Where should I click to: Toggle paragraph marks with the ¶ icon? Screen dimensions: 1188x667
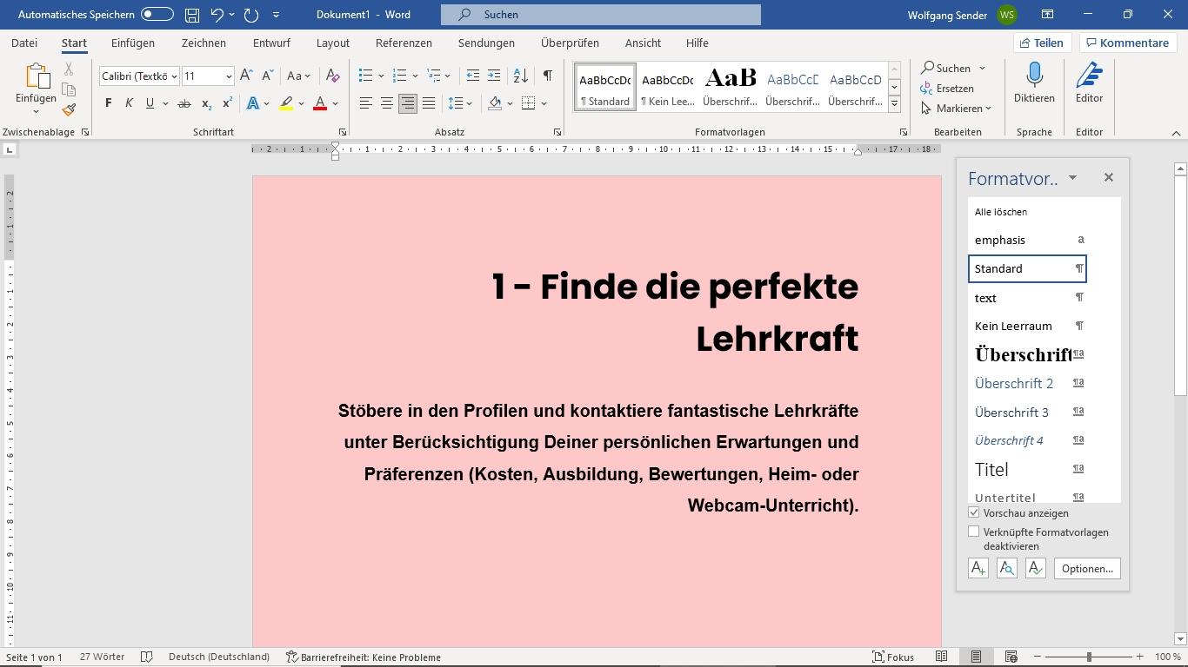(x=546, y=76)
